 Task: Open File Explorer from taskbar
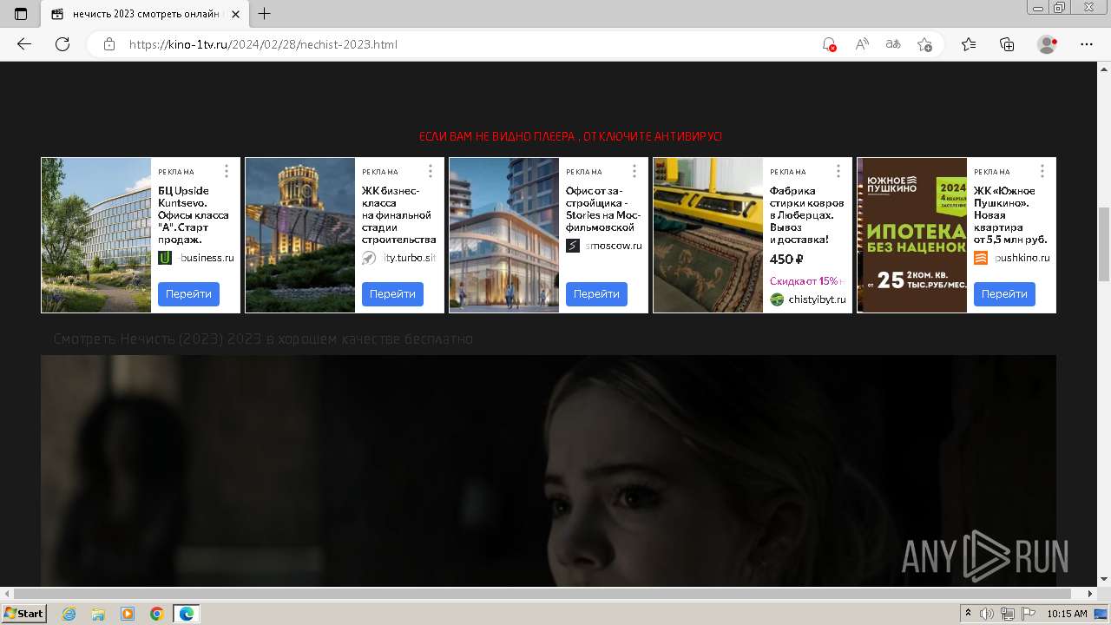click(98, 614)
